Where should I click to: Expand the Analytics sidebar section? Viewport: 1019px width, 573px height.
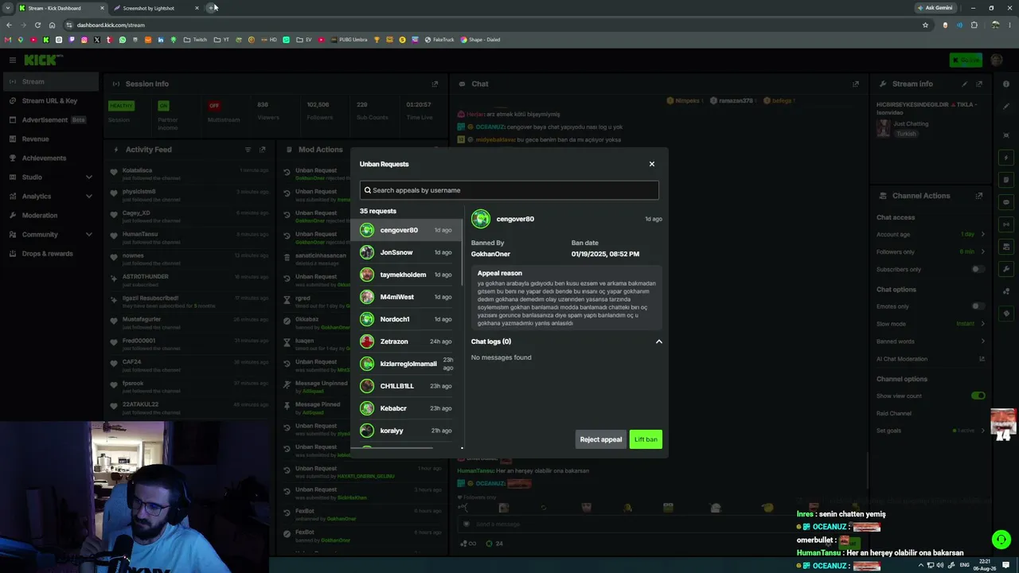tap(51, 196)
